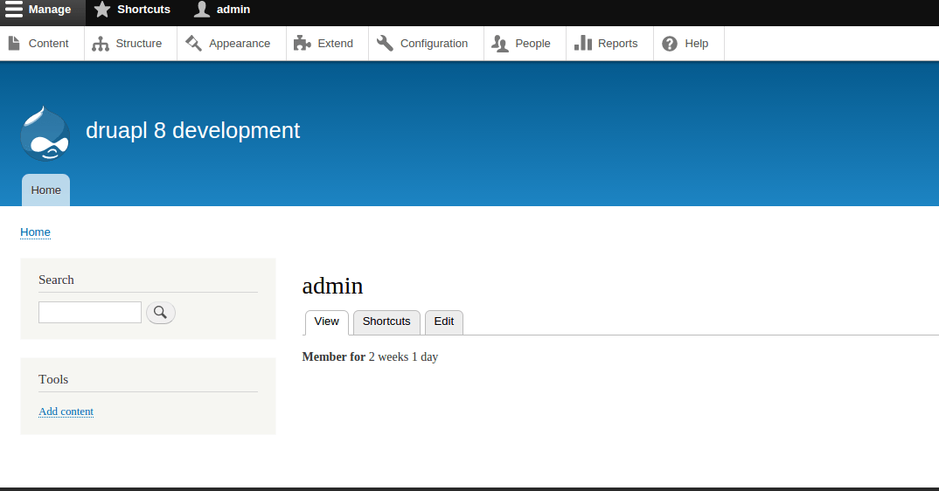Focus the Search text field

click(x=90, y=313)
